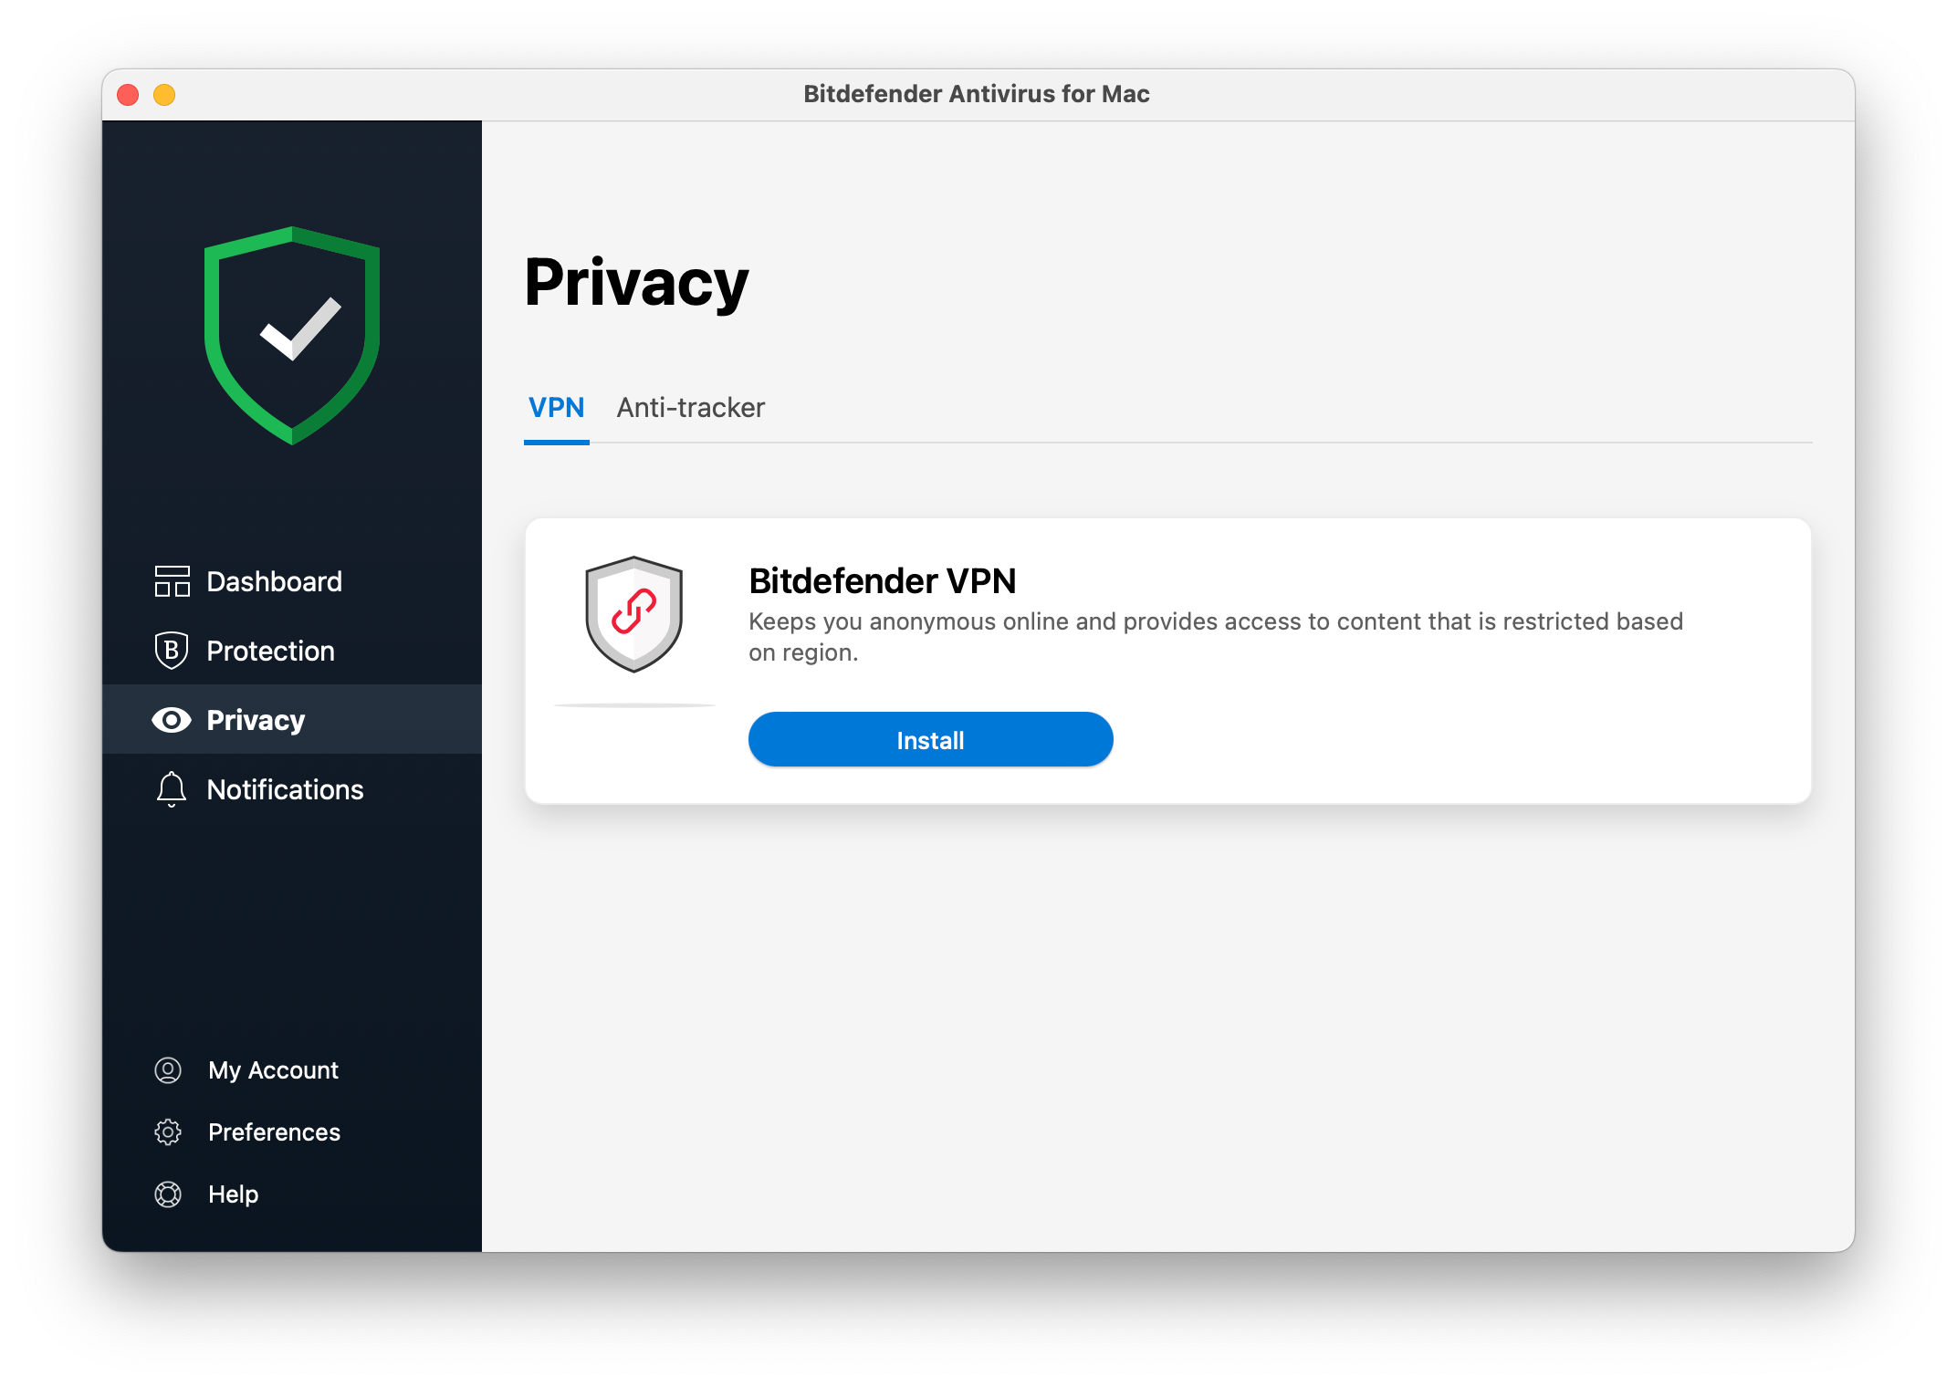Switch to the Anti-tracker tab
This screenshot has width=1957, height=1387.
690,408
